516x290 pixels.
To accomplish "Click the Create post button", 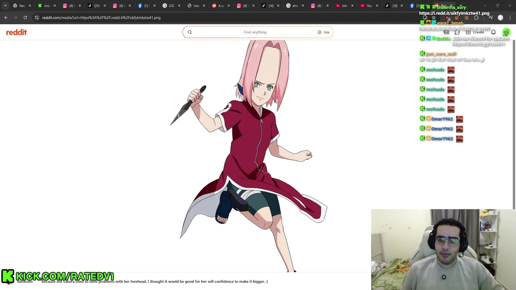I will (x=475, y=32).
